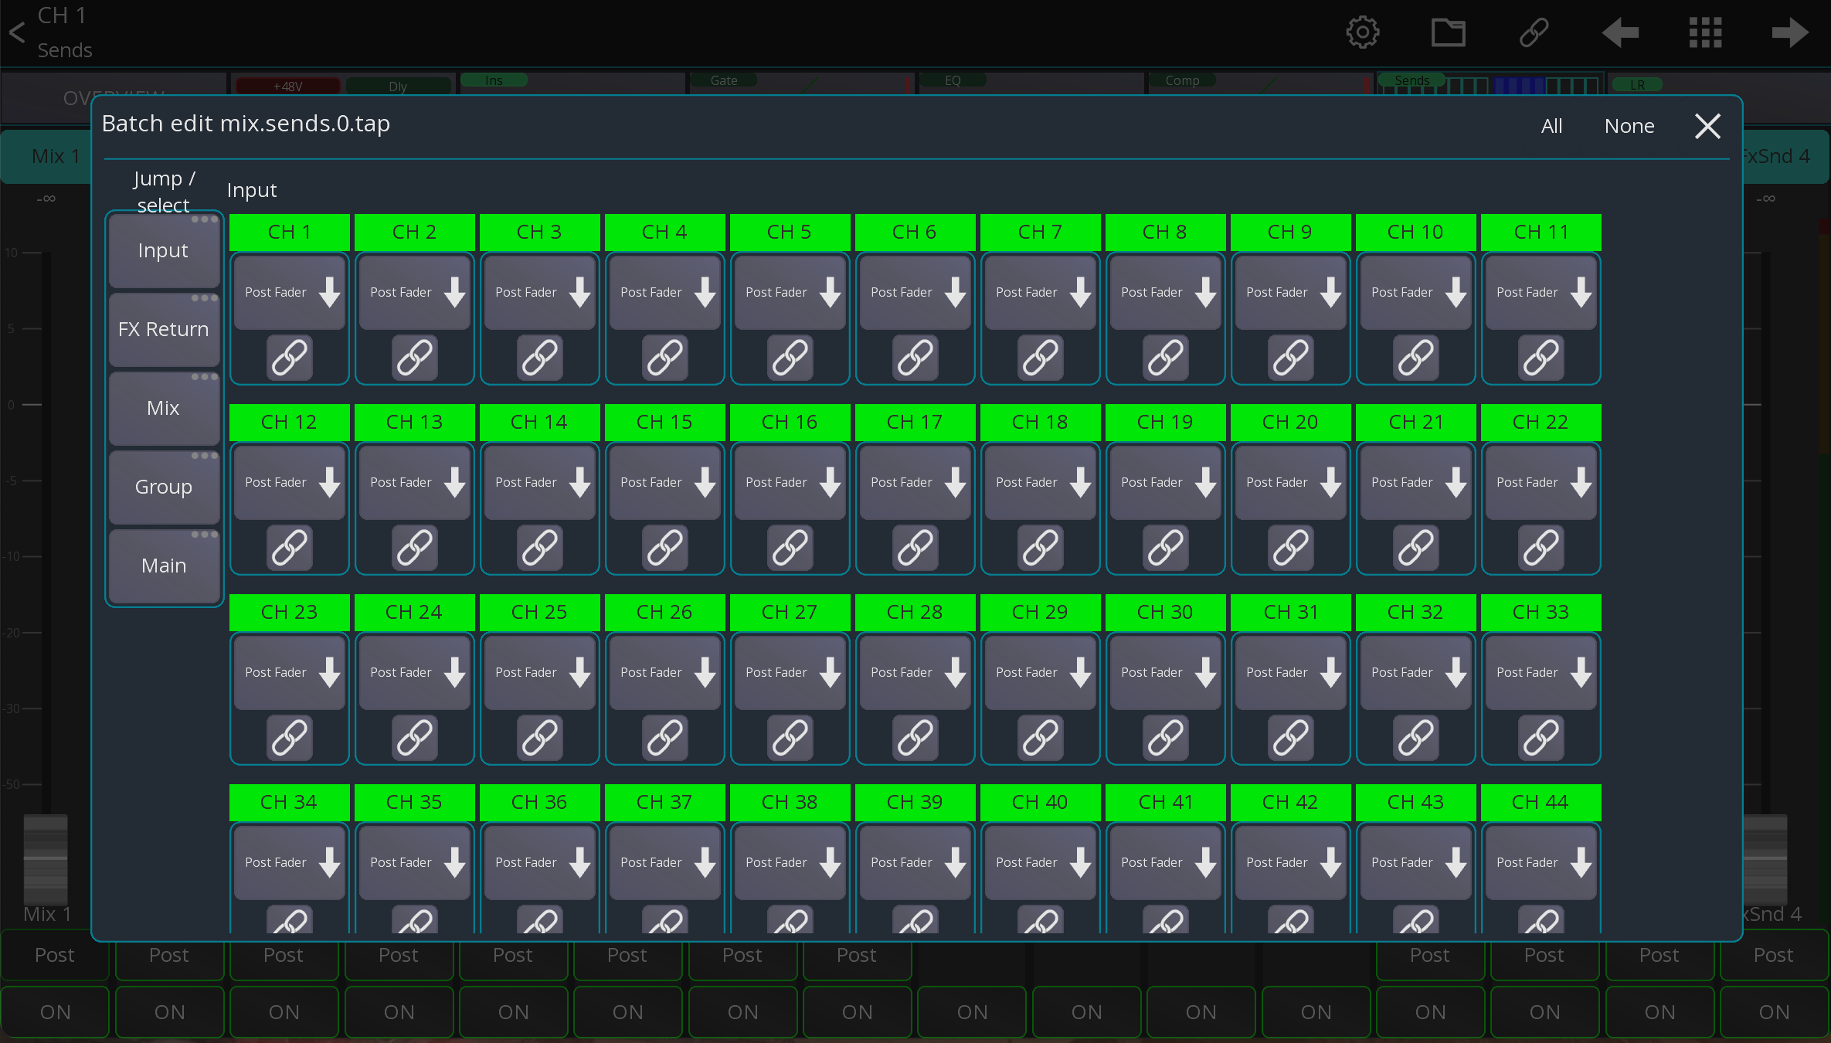Toggle link icon under CH 26
This screenshot has width=1831, height=1043.
(665, 738)
